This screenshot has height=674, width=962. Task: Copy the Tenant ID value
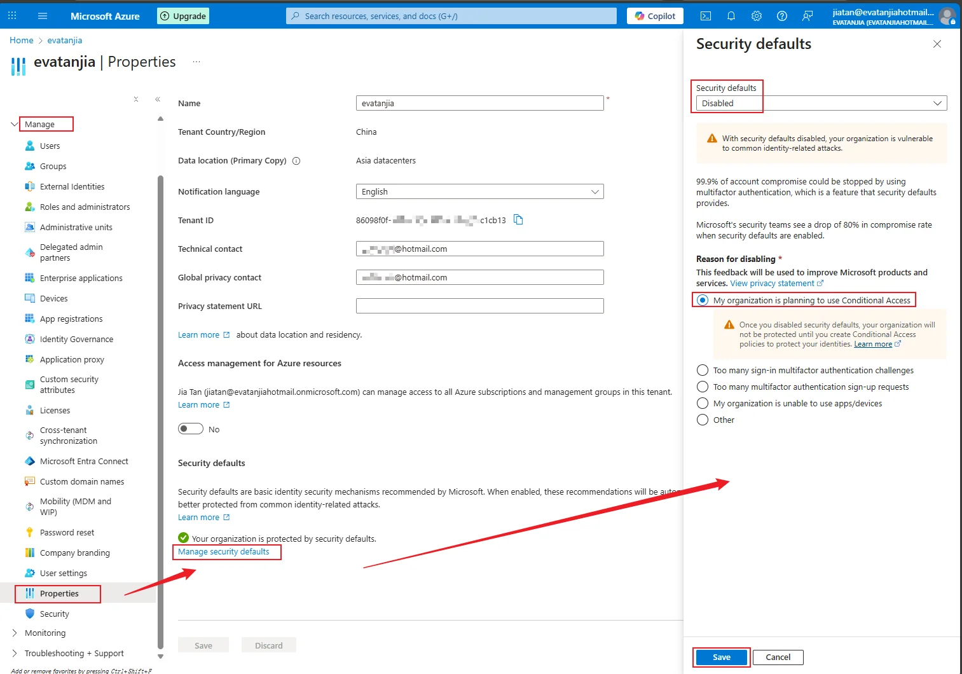[x=518, y=219]
